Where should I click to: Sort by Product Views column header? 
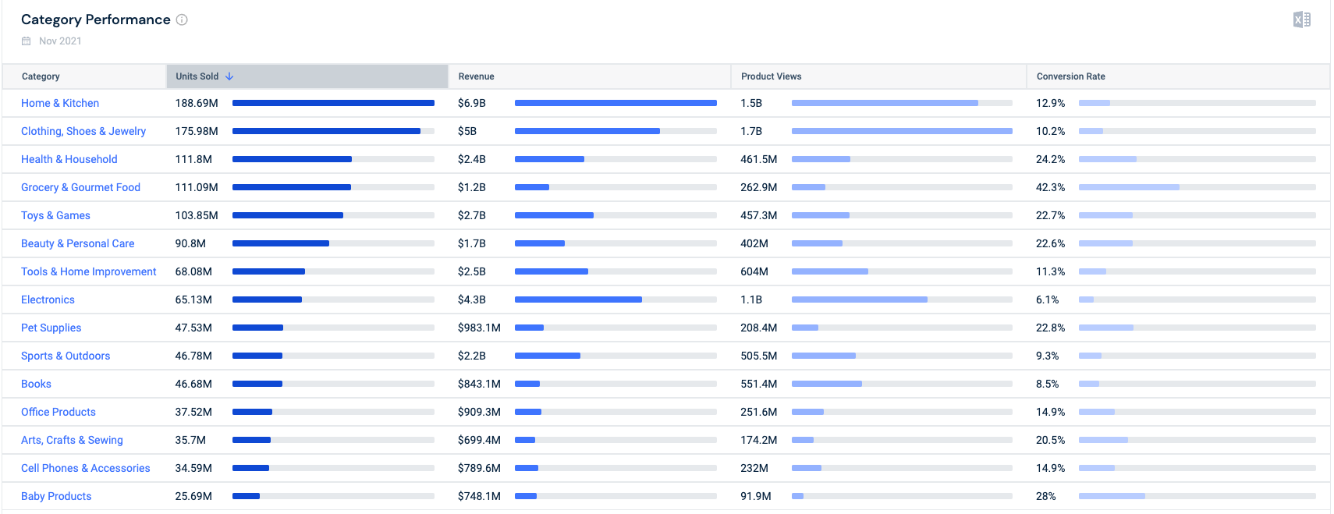tap(771, 76)
